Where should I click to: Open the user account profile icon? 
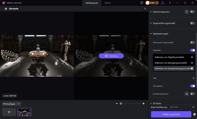click(162, 3)
